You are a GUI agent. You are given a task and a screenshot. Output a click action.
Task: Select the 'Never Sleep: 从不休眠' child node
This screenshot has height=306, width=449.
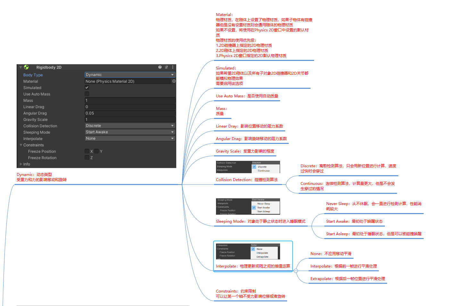click(374, 206)
